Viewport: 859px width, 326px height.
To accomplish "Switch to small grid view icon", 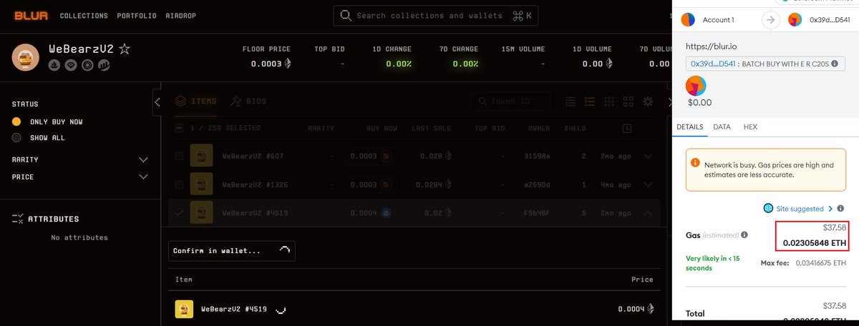I will click(x=610, y=102).
